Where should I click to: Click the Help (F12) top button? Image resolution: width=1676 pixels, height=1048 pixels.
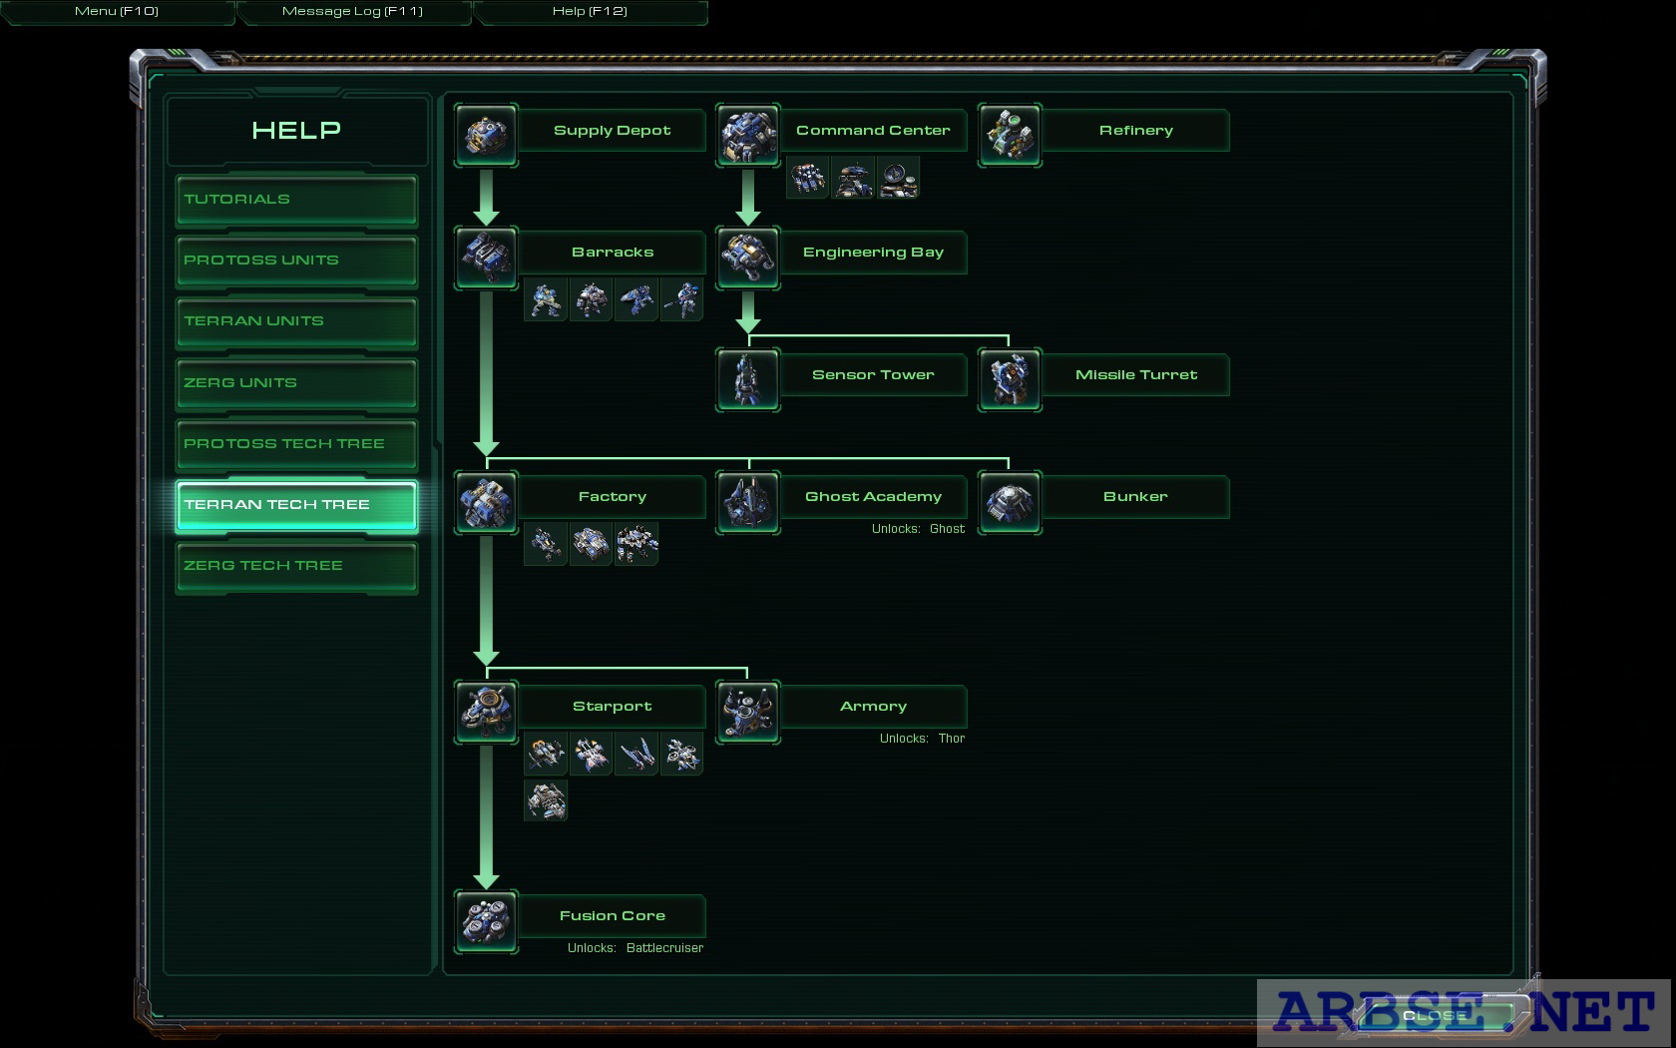tap(590, 12)
